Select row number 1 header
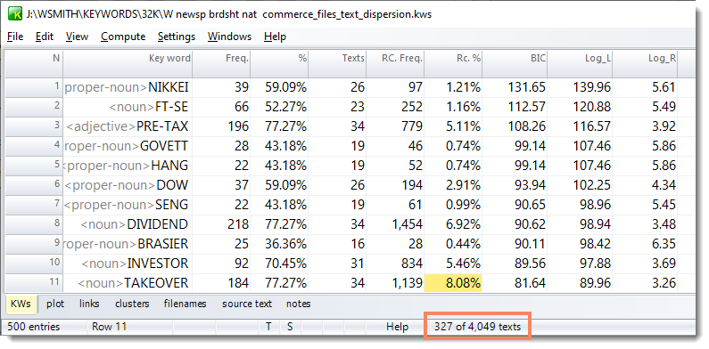The height and width of the screenshot is (349, 709). click(34, 87)
